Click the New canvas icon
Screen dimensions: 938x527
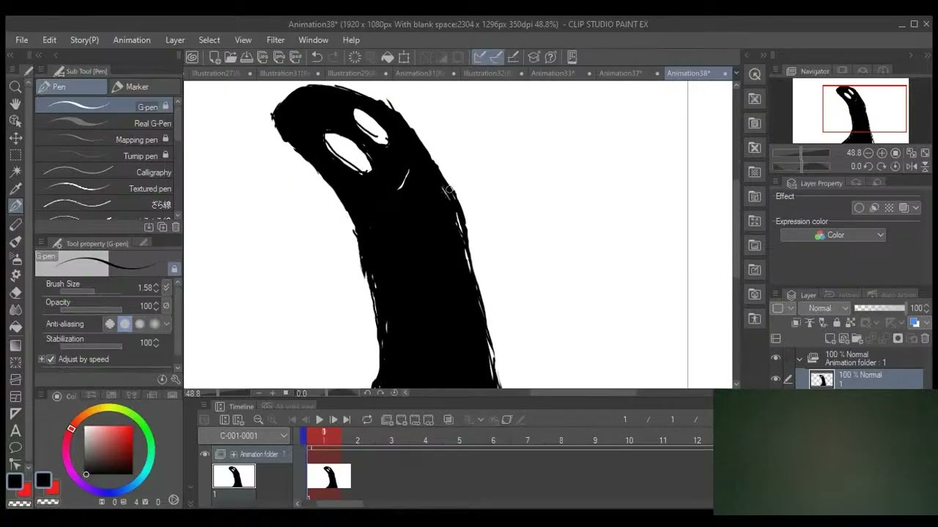[x=214, y=57]
